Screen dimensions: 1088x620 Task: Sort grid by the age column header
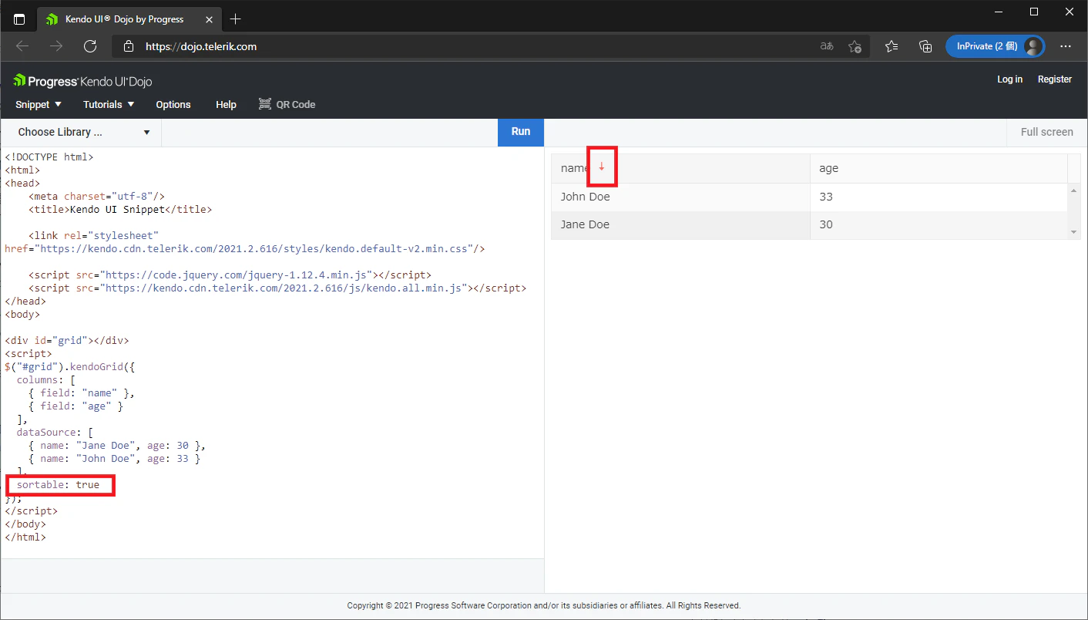[829, 168]
